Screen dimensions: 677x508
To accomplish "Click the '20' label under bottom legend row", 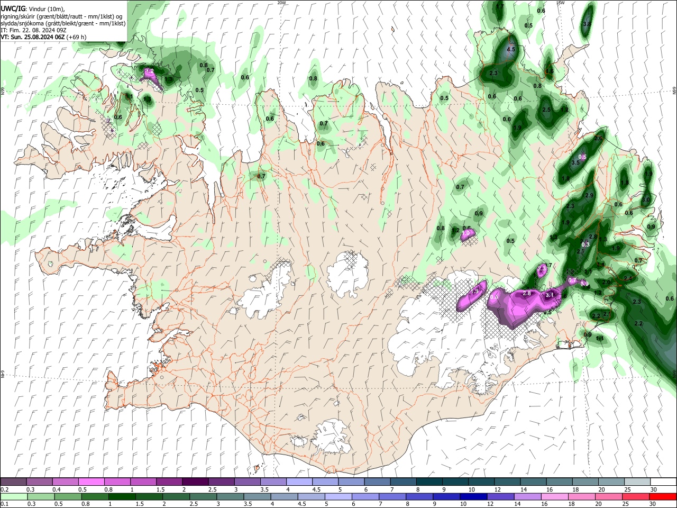I will click(598, 504).
